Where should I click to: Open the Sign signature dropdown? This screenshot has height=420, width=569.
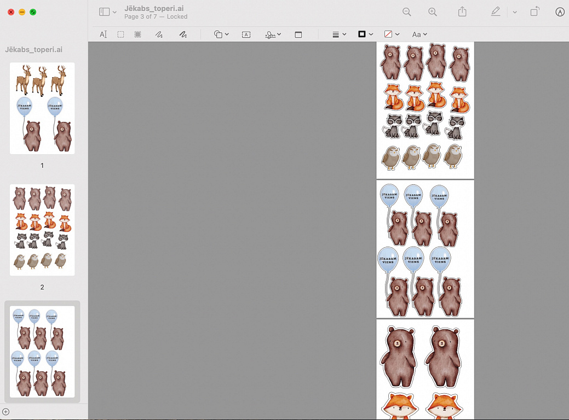(x=273, y=34)
